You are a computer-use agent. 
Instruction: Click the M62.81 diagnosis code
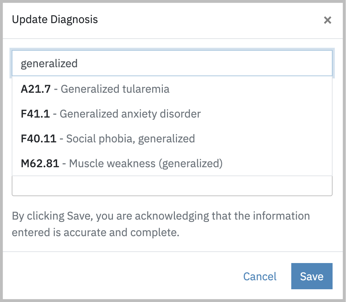[x=40, y=163]
